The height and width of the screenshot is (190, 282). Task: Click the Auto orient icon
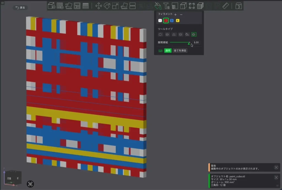(69, 6)
